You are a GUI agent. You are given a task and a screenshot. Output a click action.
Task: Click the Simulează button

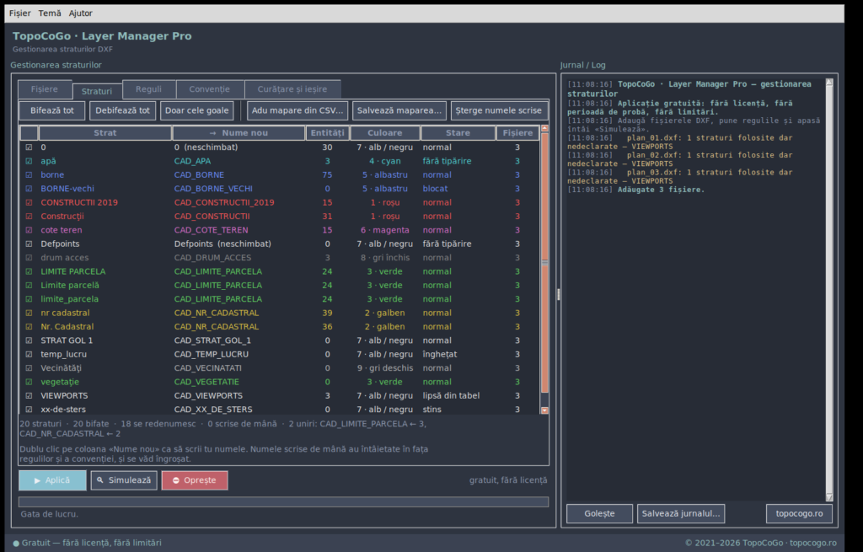[x=124, y=480]
